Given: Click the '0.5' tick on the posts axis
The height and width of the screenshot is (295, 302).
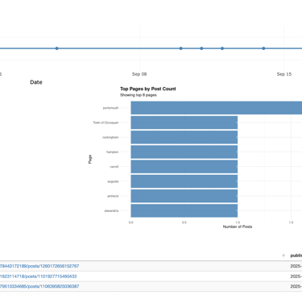Looking at the screenshot, I should tap(184, 222).
